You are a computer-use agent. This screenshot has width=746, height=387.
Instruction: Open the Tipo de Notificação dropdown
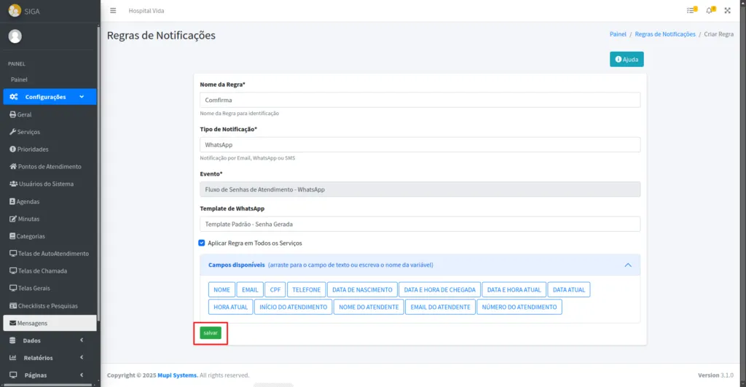point(420,145)
